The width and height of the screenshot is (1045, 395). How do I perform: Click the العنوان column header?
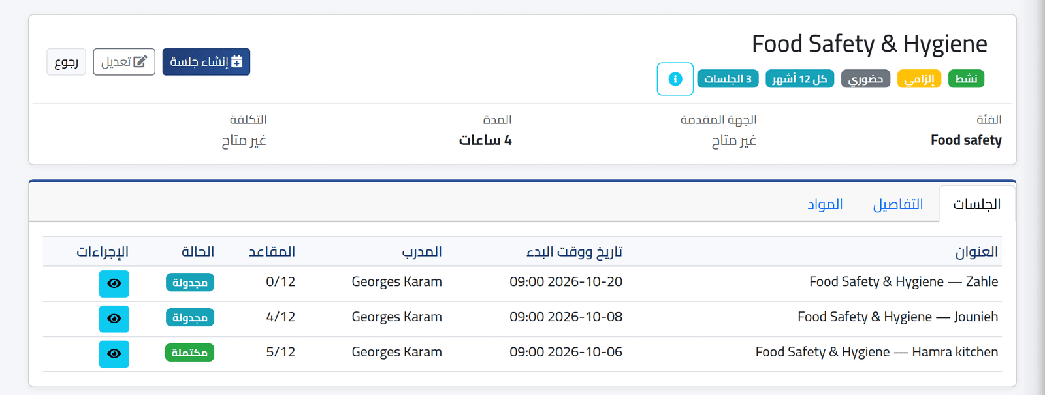click(x=976, y=251)
